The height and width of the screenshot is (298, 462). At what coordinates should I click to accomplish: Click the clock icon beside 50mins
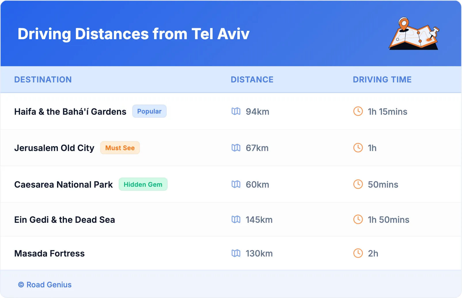coord(358,184)
